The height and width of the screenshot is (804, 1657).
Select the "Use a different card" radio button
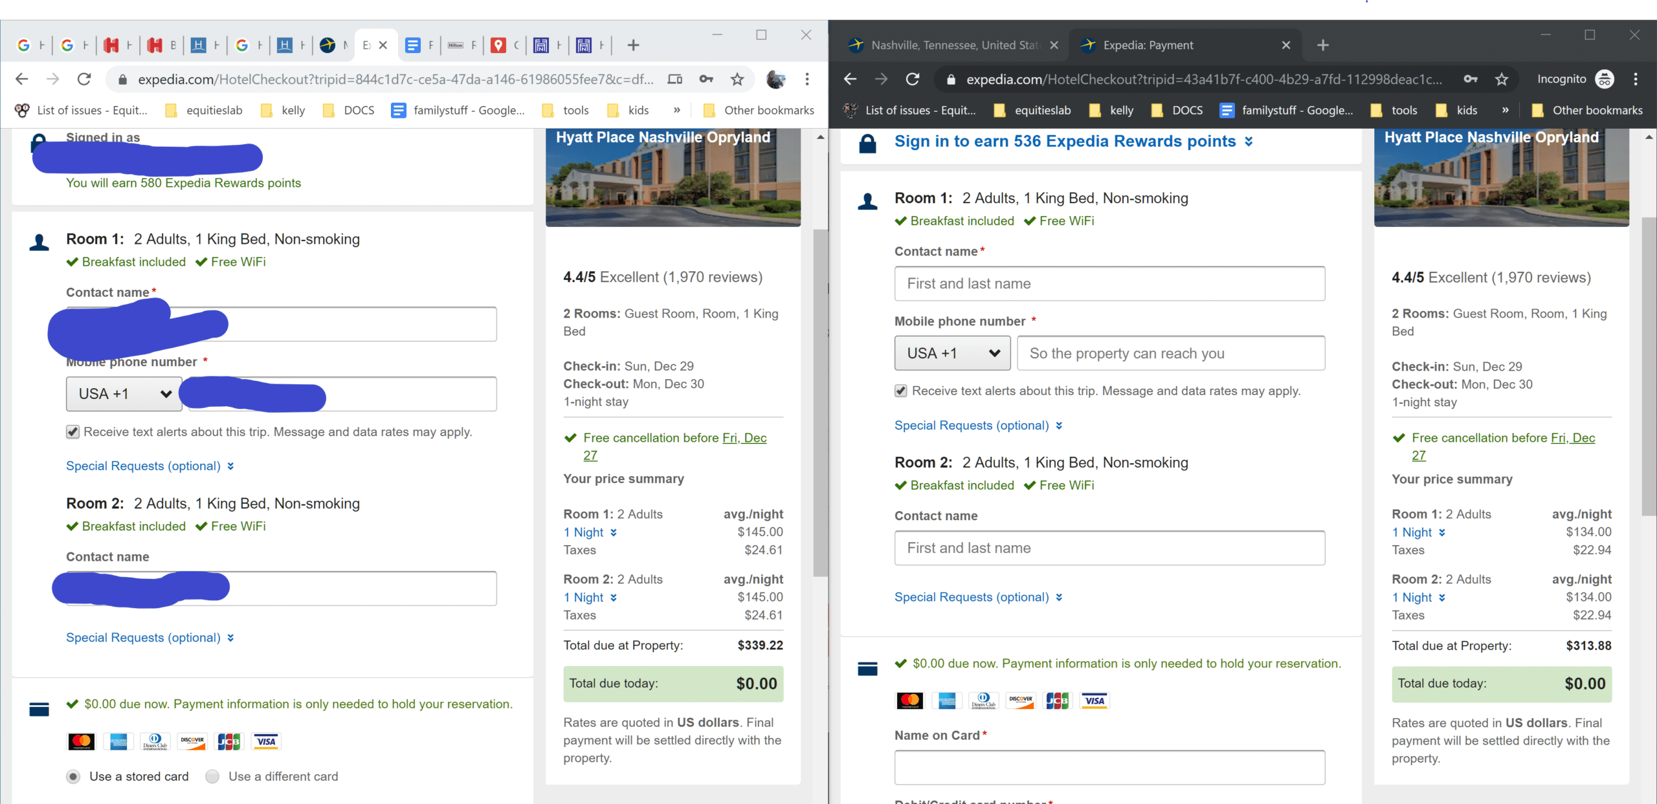[212, 776]
